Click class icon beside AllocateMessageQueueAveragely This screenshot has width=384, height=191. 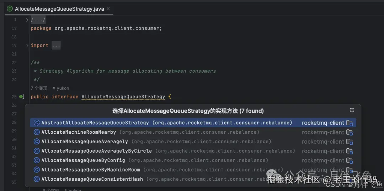tap(37, 142)
